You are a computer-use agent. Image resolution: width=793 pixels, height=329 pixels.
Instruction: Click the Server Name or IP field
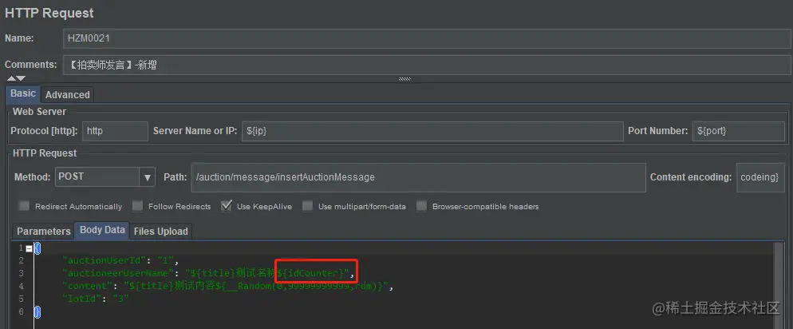[x=432, y=131]
